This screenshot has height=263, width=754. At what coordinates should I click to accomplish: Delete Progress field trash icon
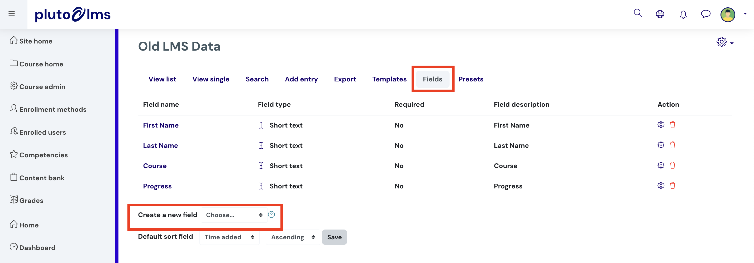(673, 186)
